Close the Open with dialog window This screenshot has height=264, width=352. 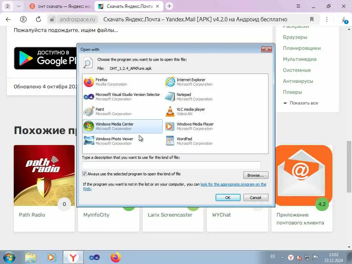(266, 49)
